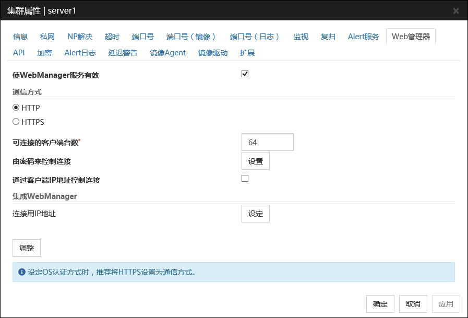The width and height of the screenshot is (468, 318).
Task: Click 设定 button for 连接用IP地址
Action: [256, 214]
